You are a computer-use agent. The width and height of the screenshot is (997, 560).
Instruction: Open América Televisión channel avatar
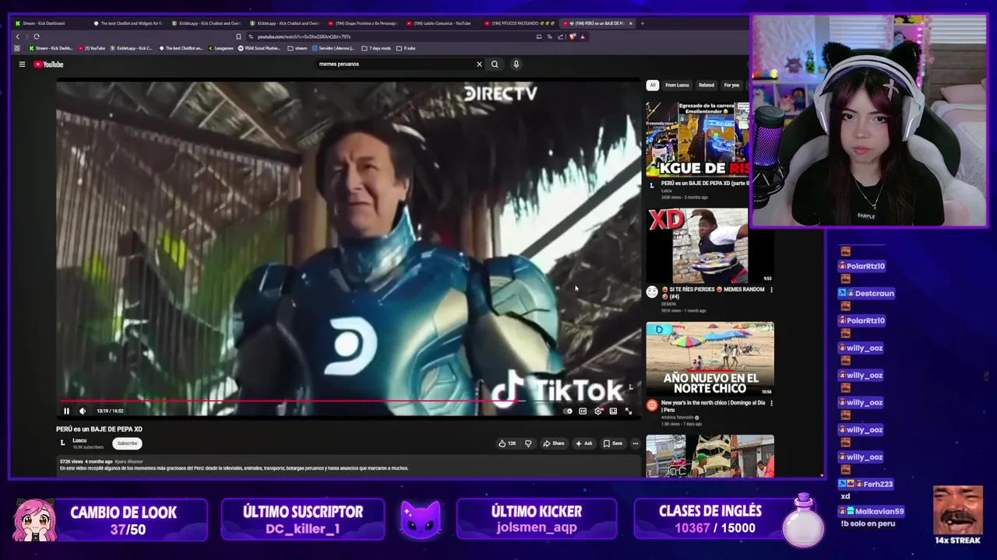652,405
